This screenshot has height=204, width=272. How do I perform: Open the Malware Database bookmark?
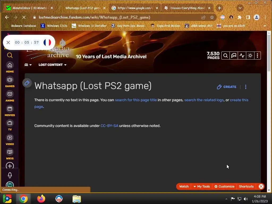click(x=22, y=26)
